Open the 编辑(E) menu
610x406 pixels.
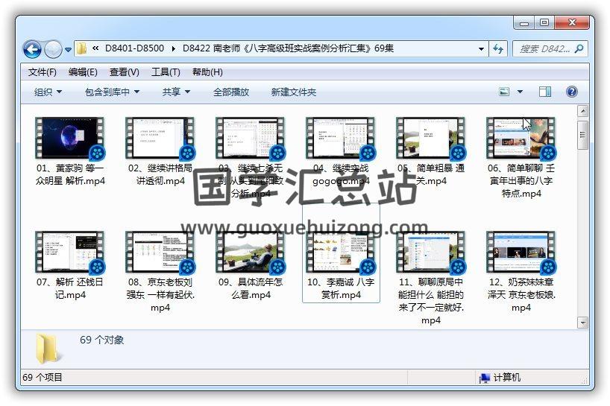point(83,72)
